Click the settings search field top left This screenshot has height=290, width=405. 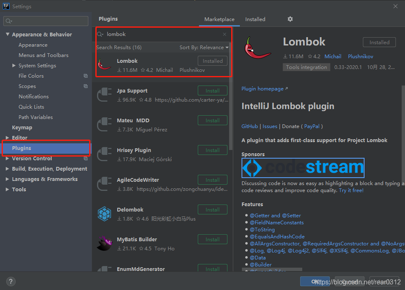[45, 21]
